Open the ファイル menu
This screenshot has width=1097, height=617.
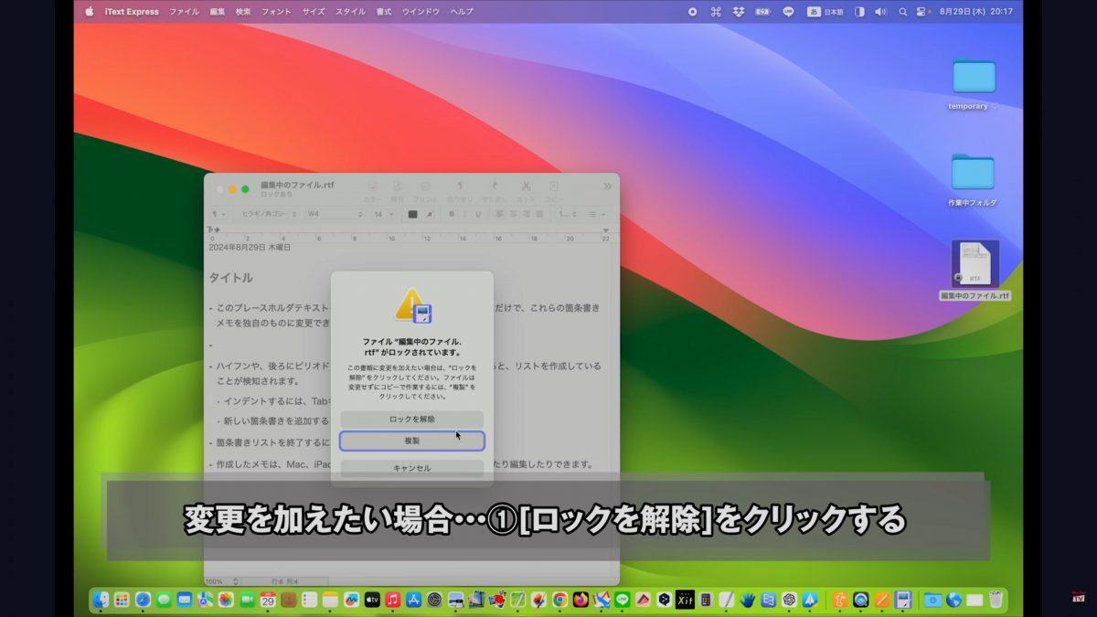(x=184, y=12)
